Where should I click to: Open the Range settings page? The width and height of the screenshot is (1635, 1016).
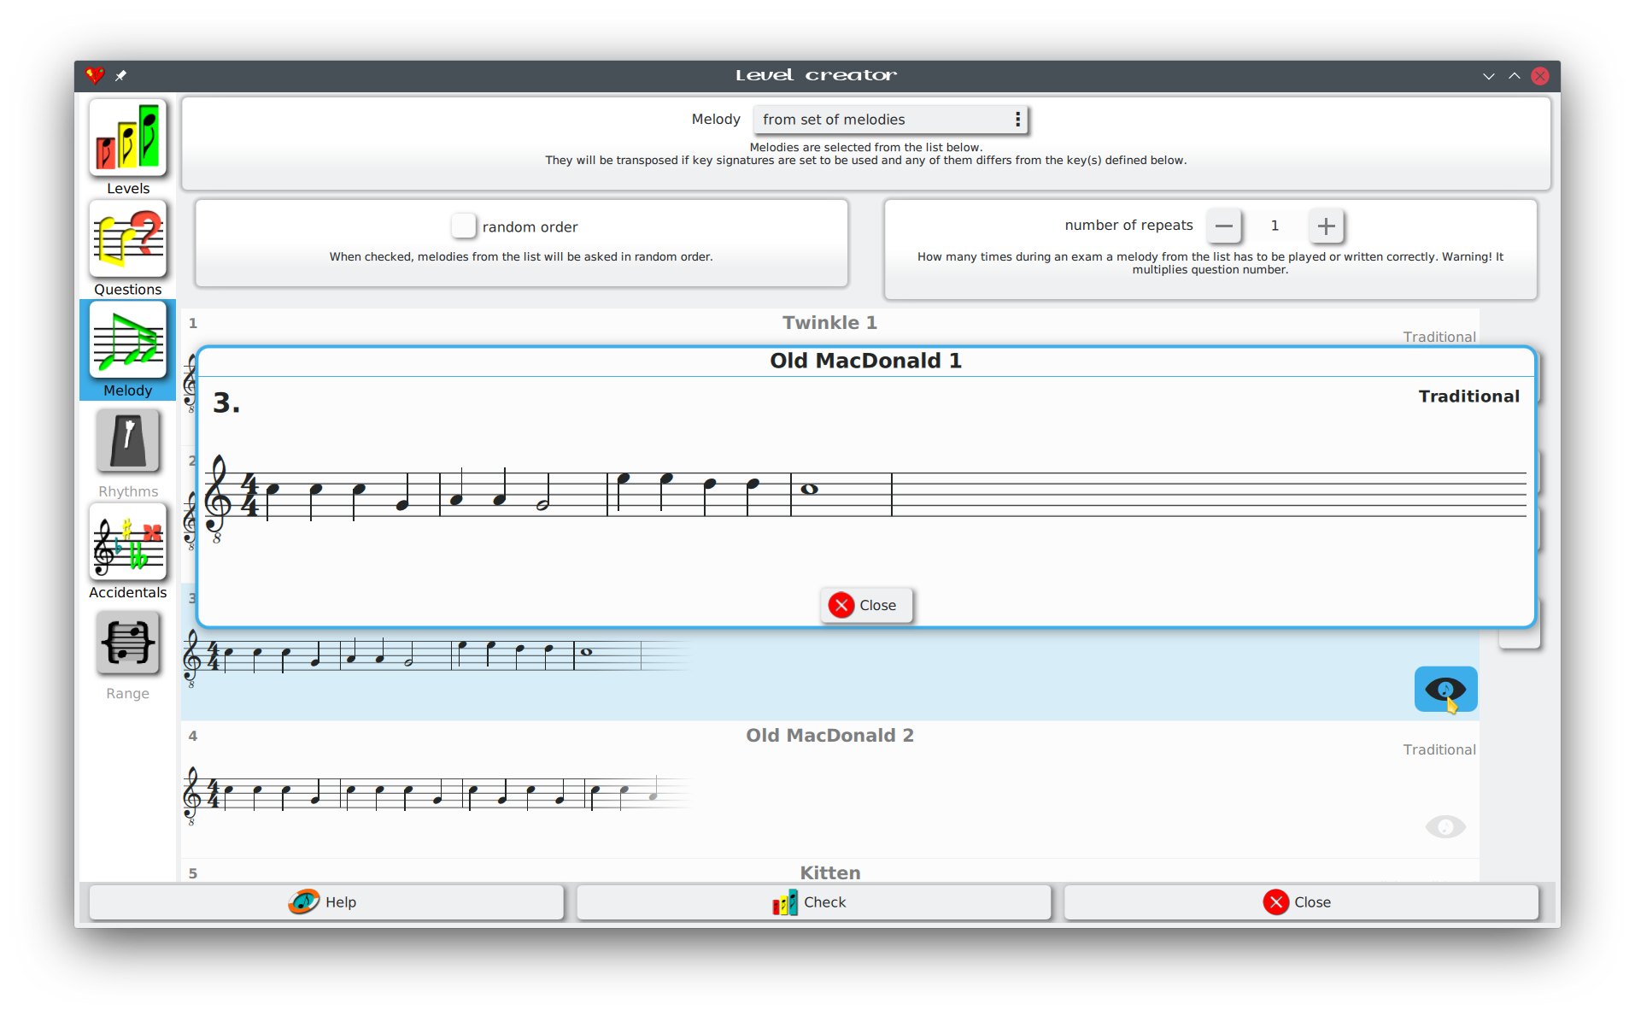(x=127, y=643)
